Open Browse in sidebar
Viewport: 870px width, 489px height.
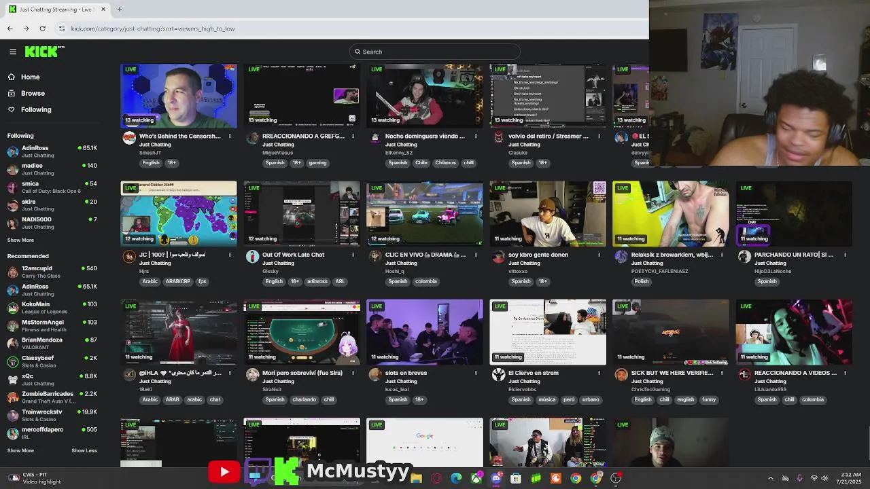pyautogui.click(x=32, y=93)
